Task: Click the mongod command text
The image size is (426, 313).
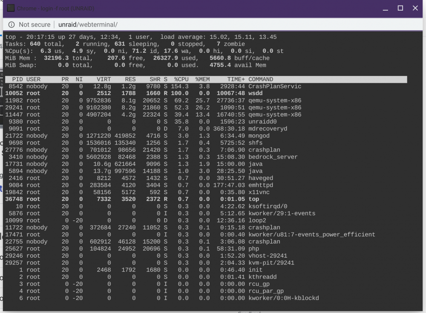Action: coord(259,136)
